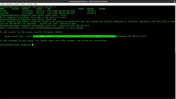This screenshot has height=99, width=176.
Task: Click URL 'tcp://192.168.99.101:2376'
Action: pos(61,13)
